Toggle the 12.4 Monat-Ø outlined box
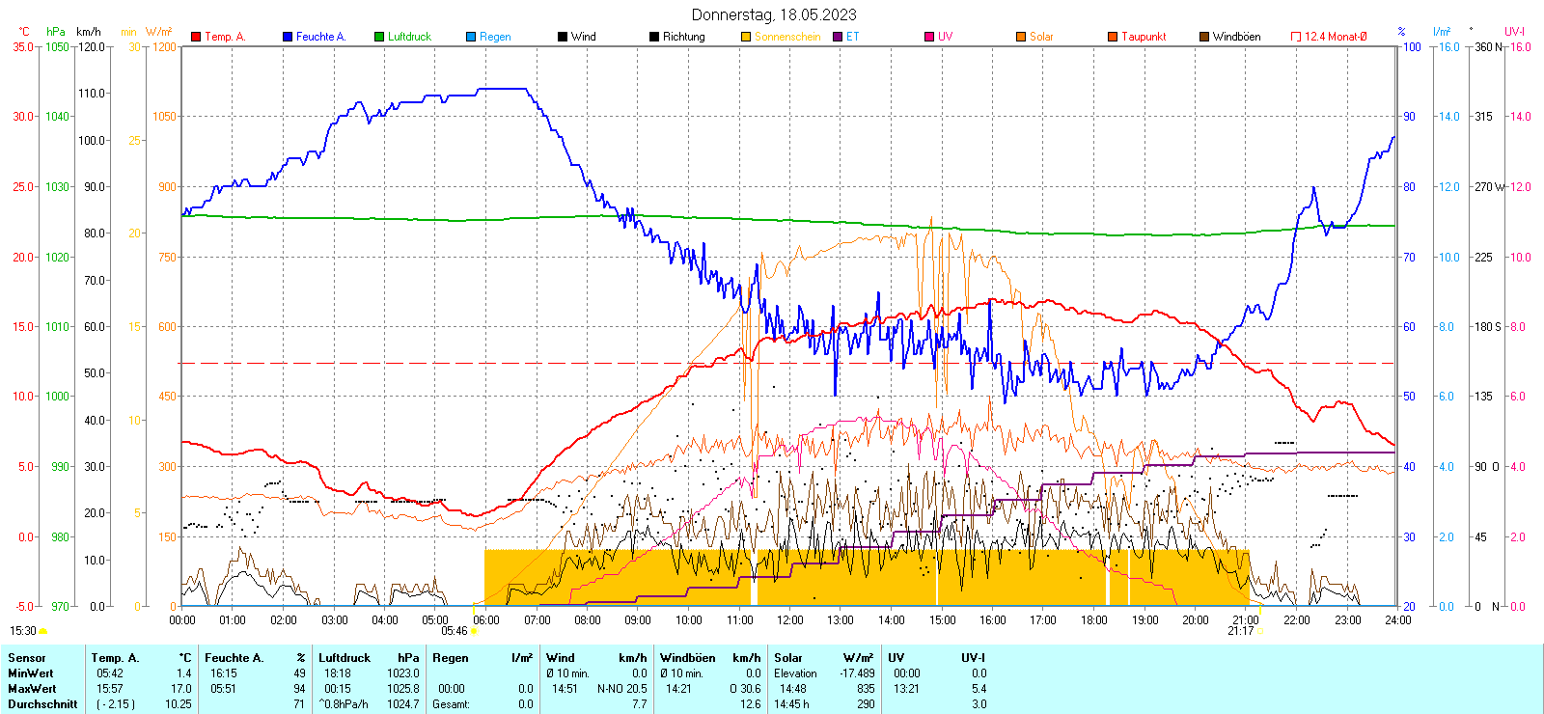 1296,37
